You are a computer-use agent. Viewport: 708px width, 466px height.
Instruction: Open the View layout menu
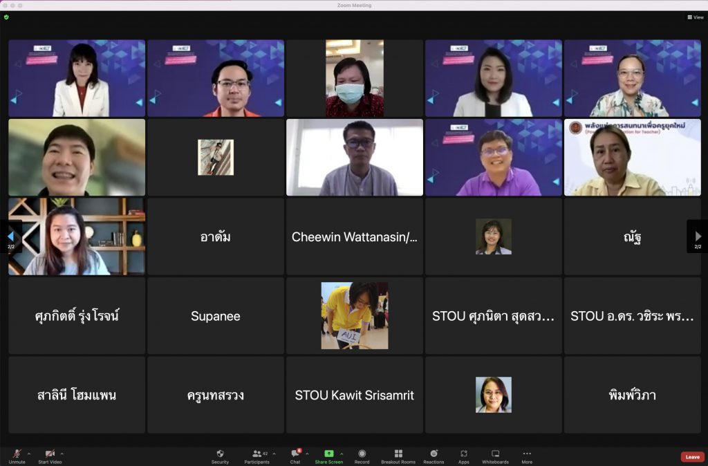[x=695, y=17]
